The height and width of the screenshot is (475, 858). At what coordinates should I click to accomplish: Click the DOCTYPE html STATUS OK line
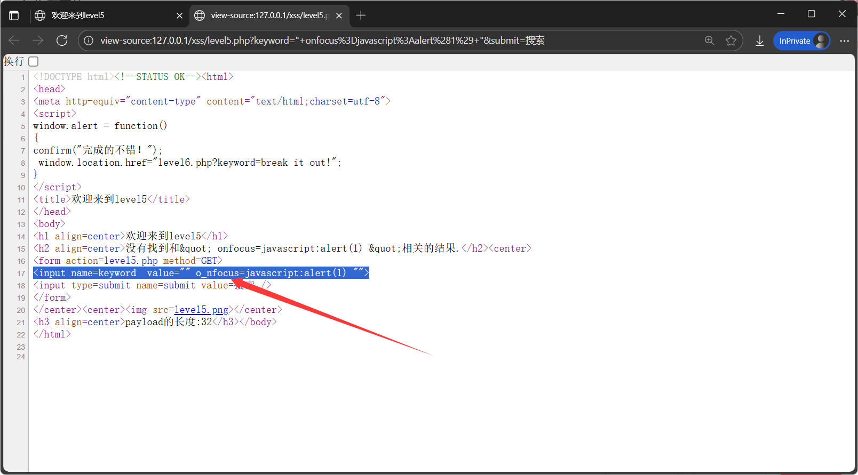(x=133, y=77)
